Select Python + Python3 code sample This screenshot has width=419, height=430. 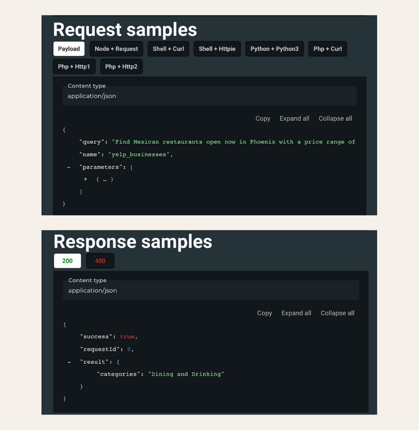(x=274, y=49)
